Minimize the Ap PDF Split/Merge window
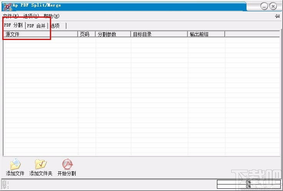This screenshot has width=283, height=191. pos(264,7)
